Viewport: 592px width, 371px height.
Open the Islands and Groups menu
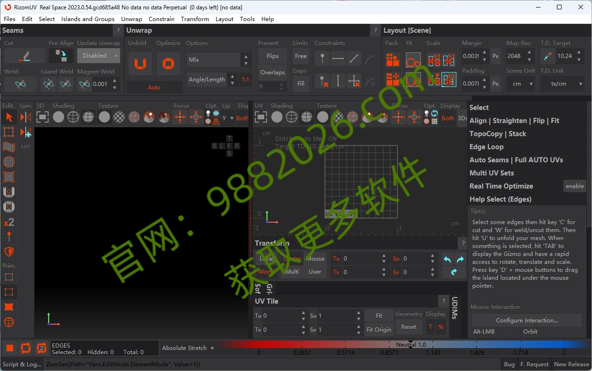coord(88,19)
